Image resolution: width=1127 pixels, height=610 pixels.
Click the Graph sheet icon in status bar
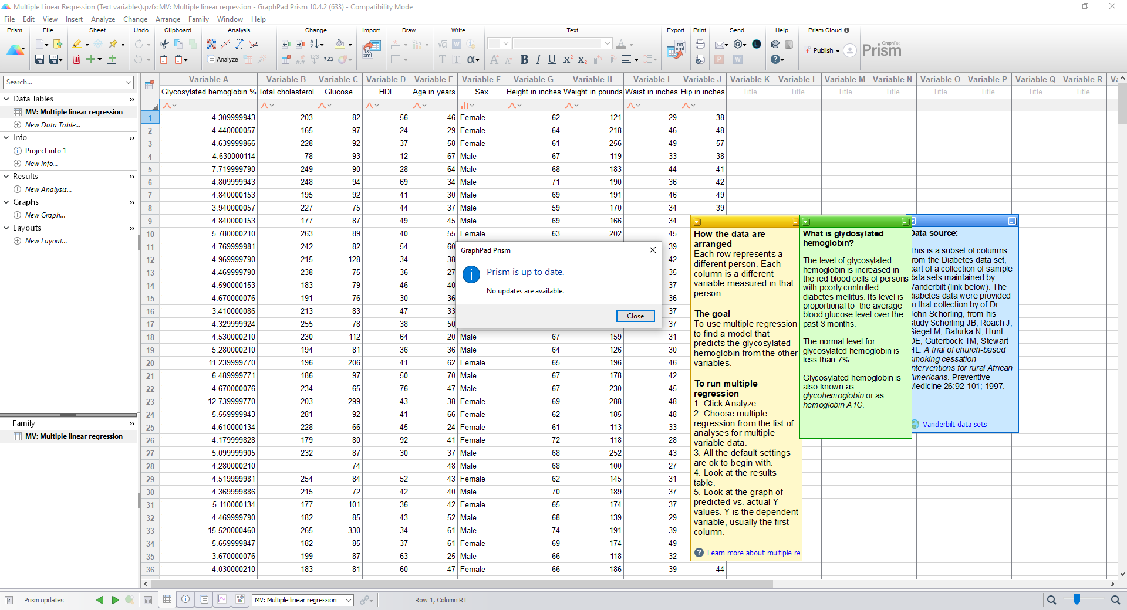pyautogui.click(x=222, y=599)
